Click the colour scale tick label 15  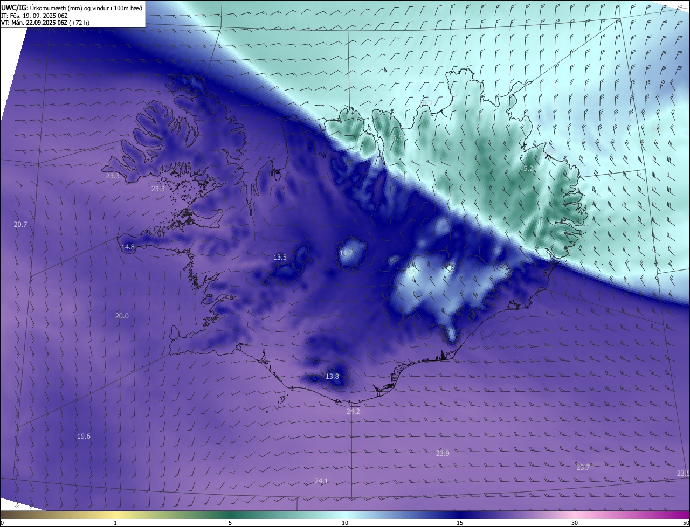click(x=460, y=523)
